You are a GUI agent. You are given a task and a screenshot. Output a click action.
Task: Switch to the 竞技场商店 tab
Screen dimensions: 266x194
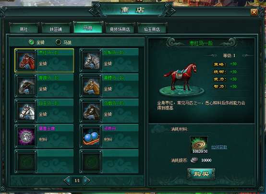120,28
